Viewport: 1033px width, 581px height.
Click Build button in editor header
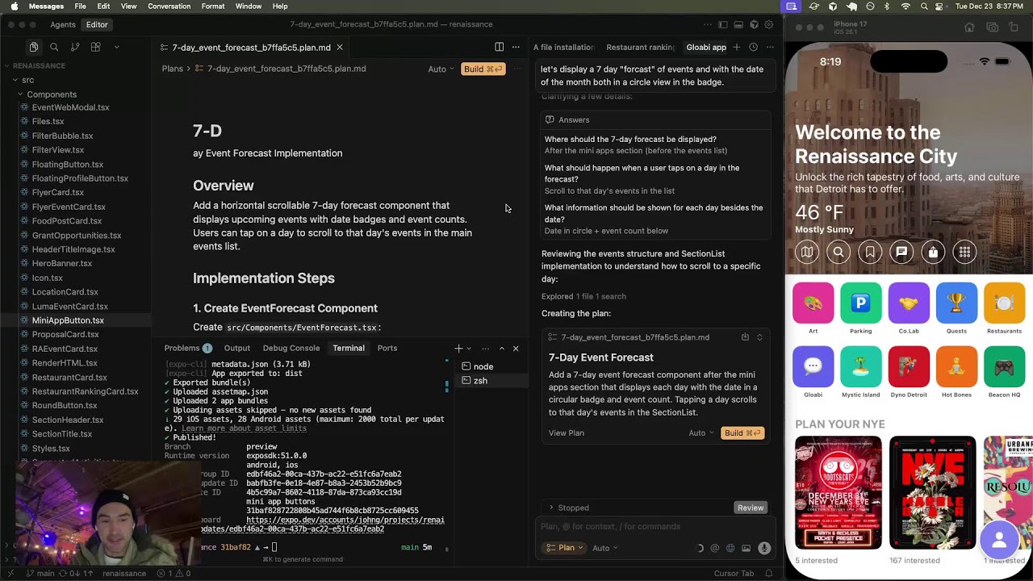[483, 69]
